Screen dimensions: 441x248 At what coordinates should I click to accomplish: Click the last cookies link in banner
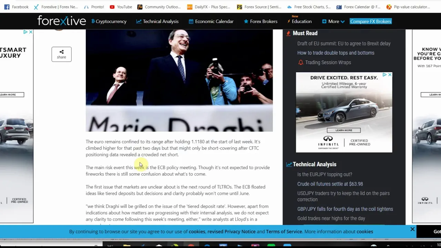pyautogui.click(x=365, y=231)
